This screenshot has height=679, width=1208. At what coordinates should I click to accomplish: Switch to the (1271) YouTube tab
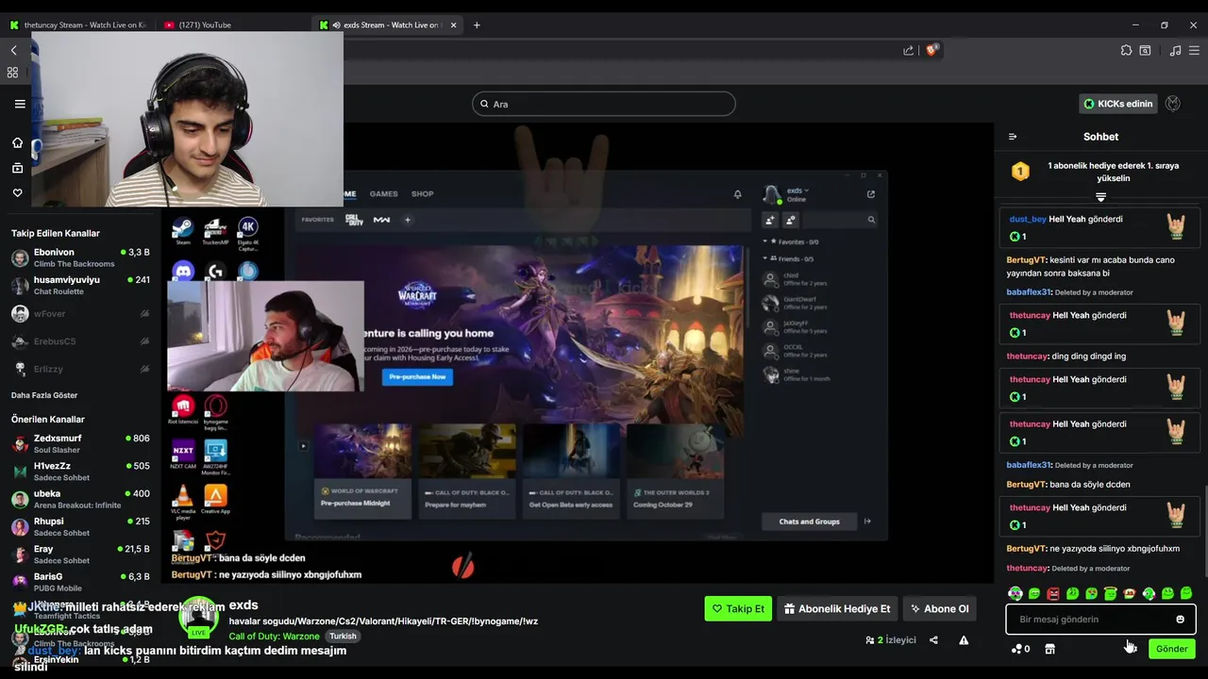click(232, 25)
